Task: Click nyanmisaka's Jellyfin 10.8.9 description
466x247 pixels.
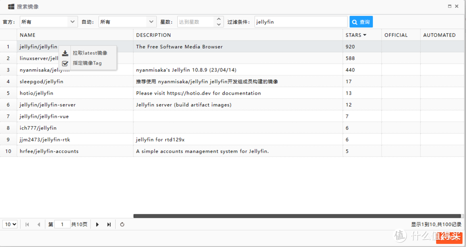Action: pos(186,70)
